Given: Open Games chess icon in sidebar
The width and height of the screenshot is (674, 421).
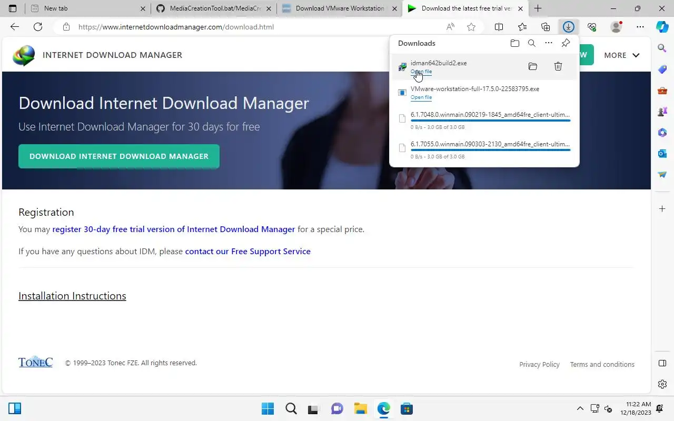Looking at the screenshot, I should point(662,112).
